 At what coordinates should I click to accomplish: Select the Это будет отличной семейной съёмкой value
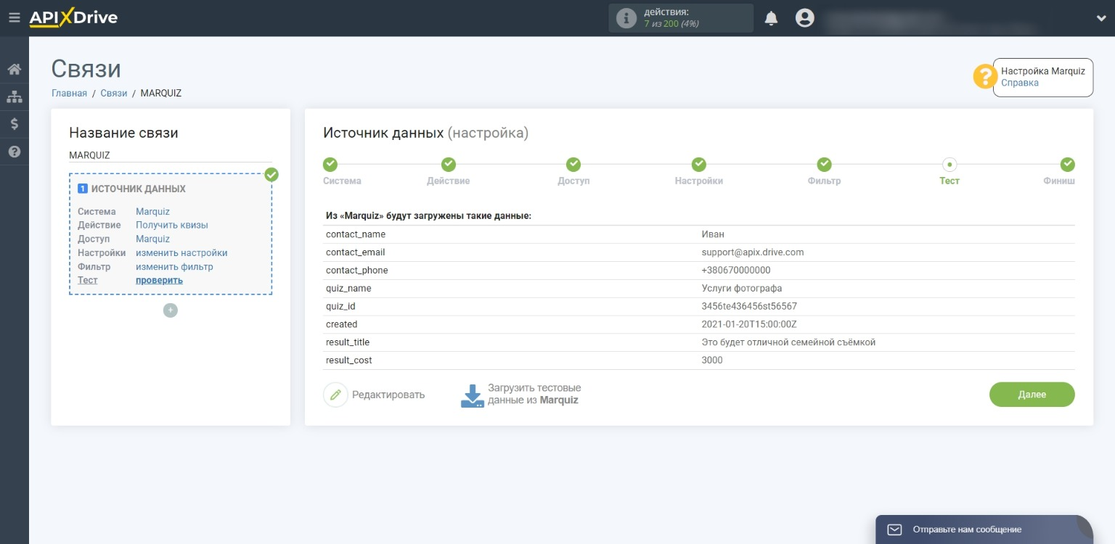pyautogui.click(x=789, y=342)
